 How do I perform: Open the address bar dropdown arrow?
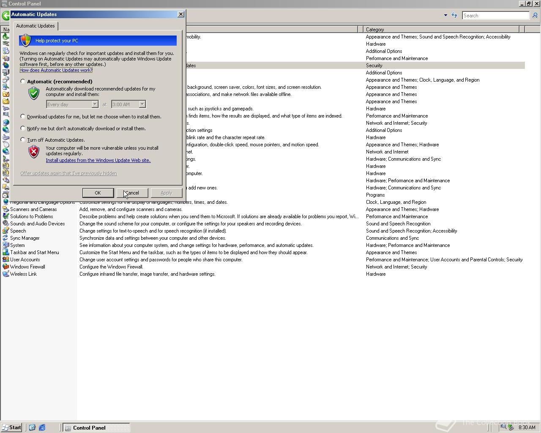pos(445,15)
